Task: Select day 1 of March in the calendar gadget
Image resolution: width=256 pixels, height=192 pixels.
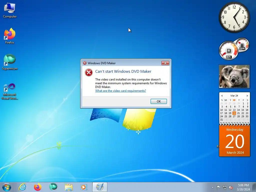Action: pos(243,103)
